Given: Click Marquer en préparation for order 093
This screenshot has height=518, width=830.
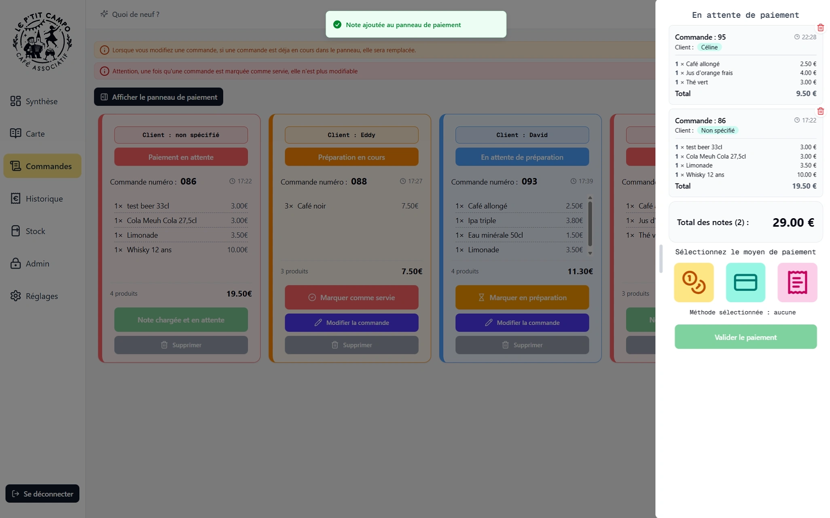Looking at the screenshot, I should [x=522, y=297].
